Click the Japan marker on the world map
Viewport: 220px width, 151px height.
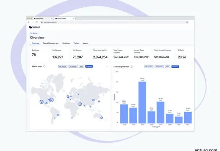coord(99,102)
